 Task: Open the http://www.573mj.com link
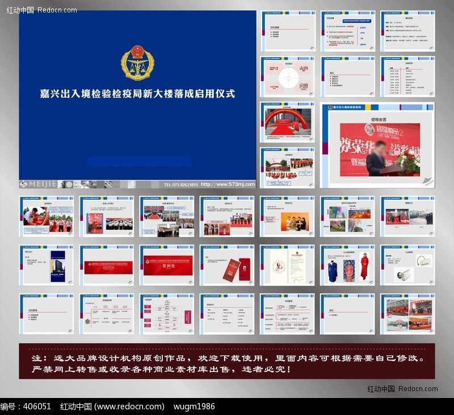pyautogui.click(x=228, y=184)
